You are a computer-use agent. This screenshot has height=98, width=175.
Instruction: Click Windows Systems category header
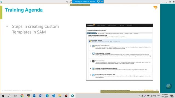click(120, 41)
